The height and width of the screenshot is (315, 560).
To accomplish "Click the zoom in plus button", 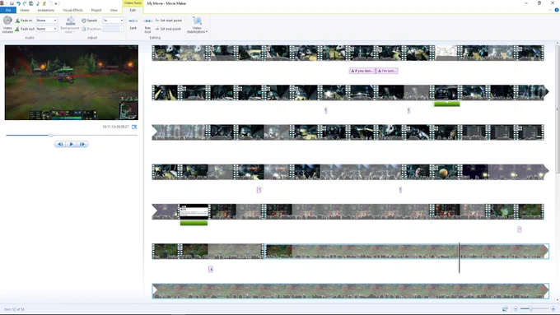I will (x=553, y=308).
